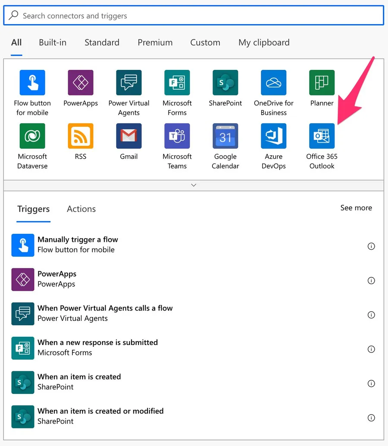Viewport: 388px width, 446px height.
Task: Choose the Planner connector icon
Action: point(322,83)
